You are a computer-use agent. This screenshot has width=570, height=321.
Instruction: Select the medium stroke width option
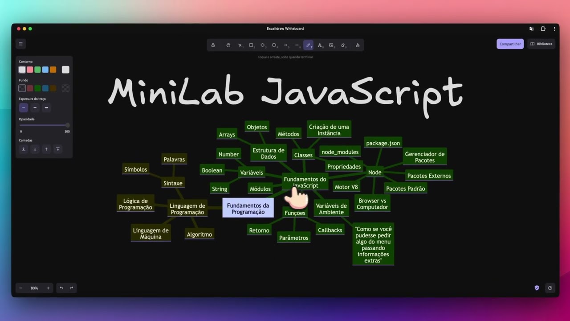click(x=35, y=108)
